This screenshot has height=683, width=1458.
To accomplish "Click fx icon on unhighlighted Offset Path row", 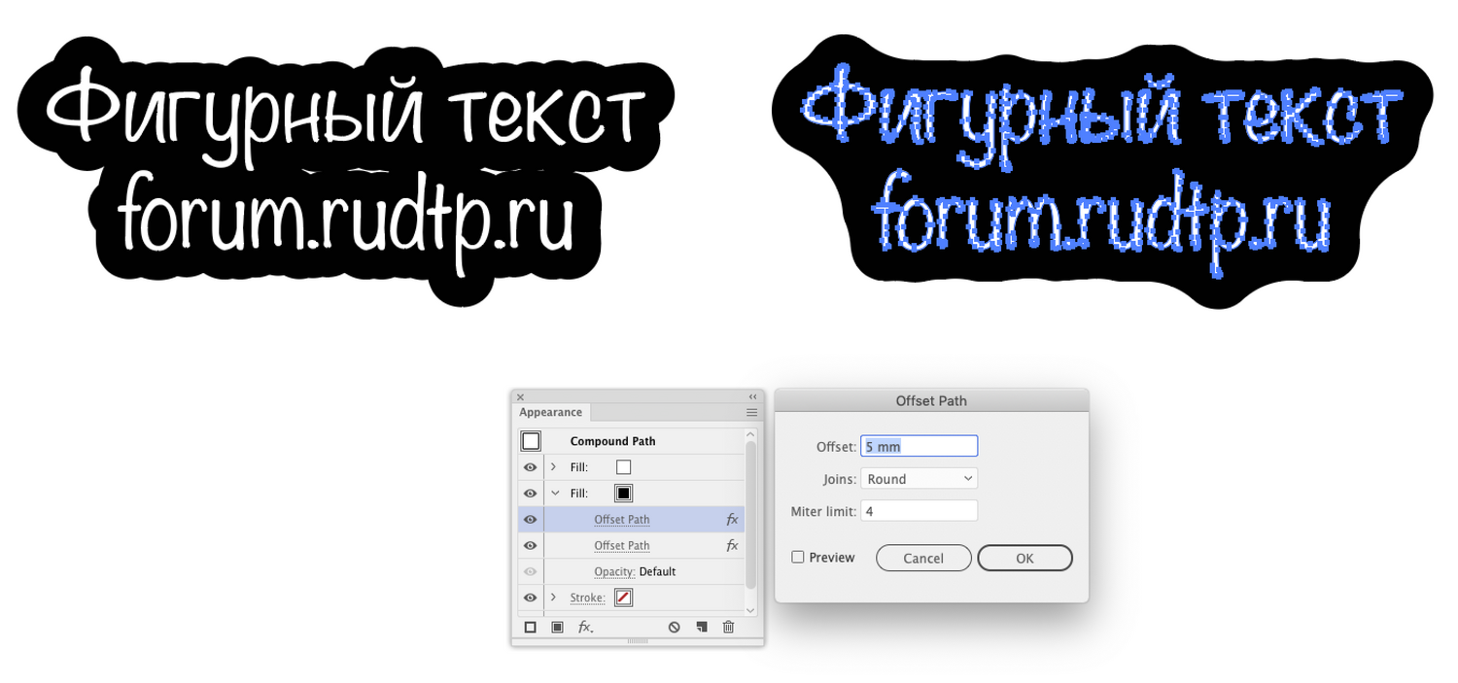I will 732,546.
